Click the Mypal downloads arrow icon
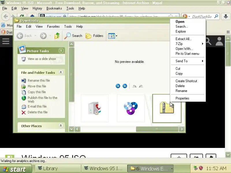This screenshot has width=231, height=173. pyautogui.click(x=226, y=16)
